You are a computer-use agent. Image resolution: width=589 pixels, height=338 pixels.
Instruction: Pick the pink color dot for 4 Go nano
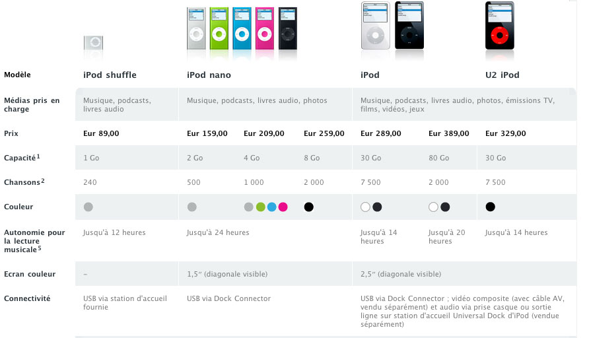click(x=283, y=207)
